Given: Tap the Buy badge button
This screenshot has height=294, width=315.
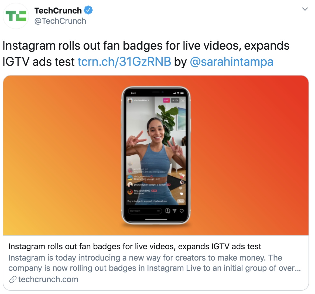Looking at the screenshot, I should [181, 201].
